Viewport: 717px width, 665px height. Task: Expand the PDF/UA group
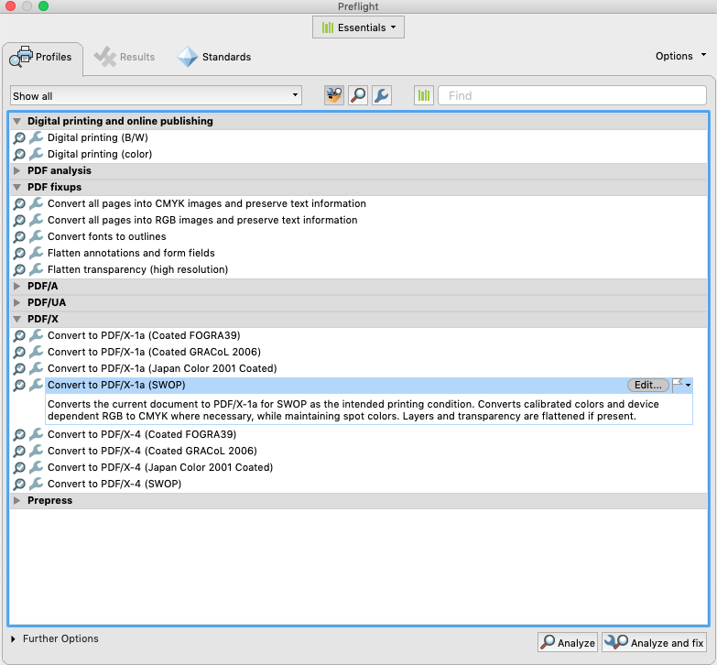tap(16, 302)
